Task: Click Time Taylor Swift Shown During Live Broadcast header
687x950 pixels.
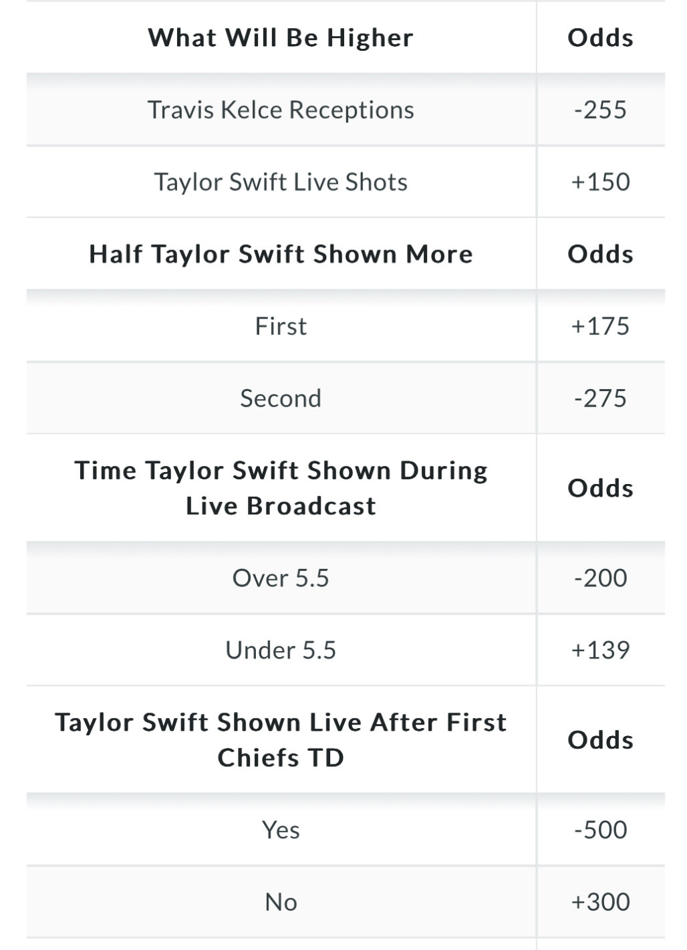Action: [281, 488]
